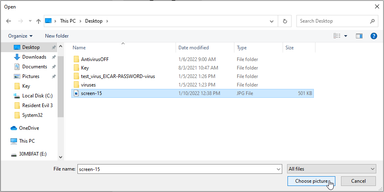384x192 pixels.
Task: Sort files by Date modified column
Action: (x=193, y=48)
